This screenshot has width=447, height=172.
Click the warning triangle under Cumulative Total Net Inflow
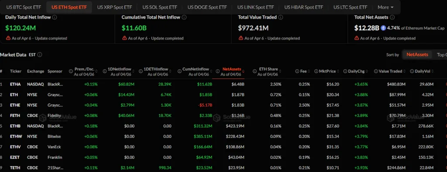point(124,38)
